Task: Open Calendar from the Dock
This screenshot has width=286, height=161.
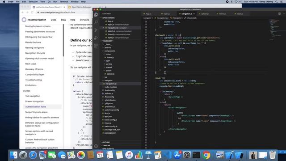Action: tap(100, 155)
